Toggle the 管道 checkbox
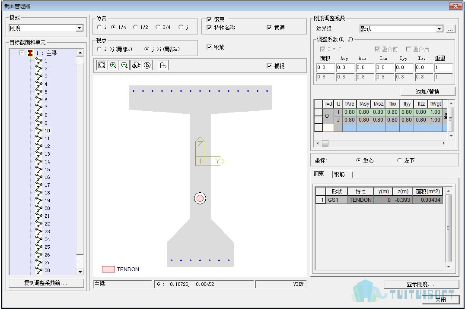 [x=269, y=28]
